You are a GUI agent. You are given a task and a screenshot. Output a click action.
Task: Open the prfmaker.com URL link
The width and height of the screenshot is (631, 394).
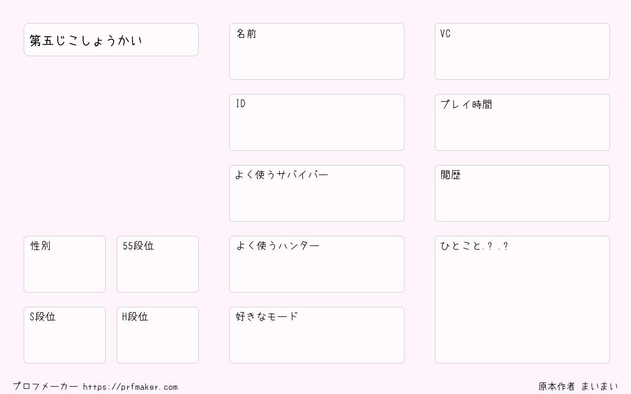coord(130,387)
